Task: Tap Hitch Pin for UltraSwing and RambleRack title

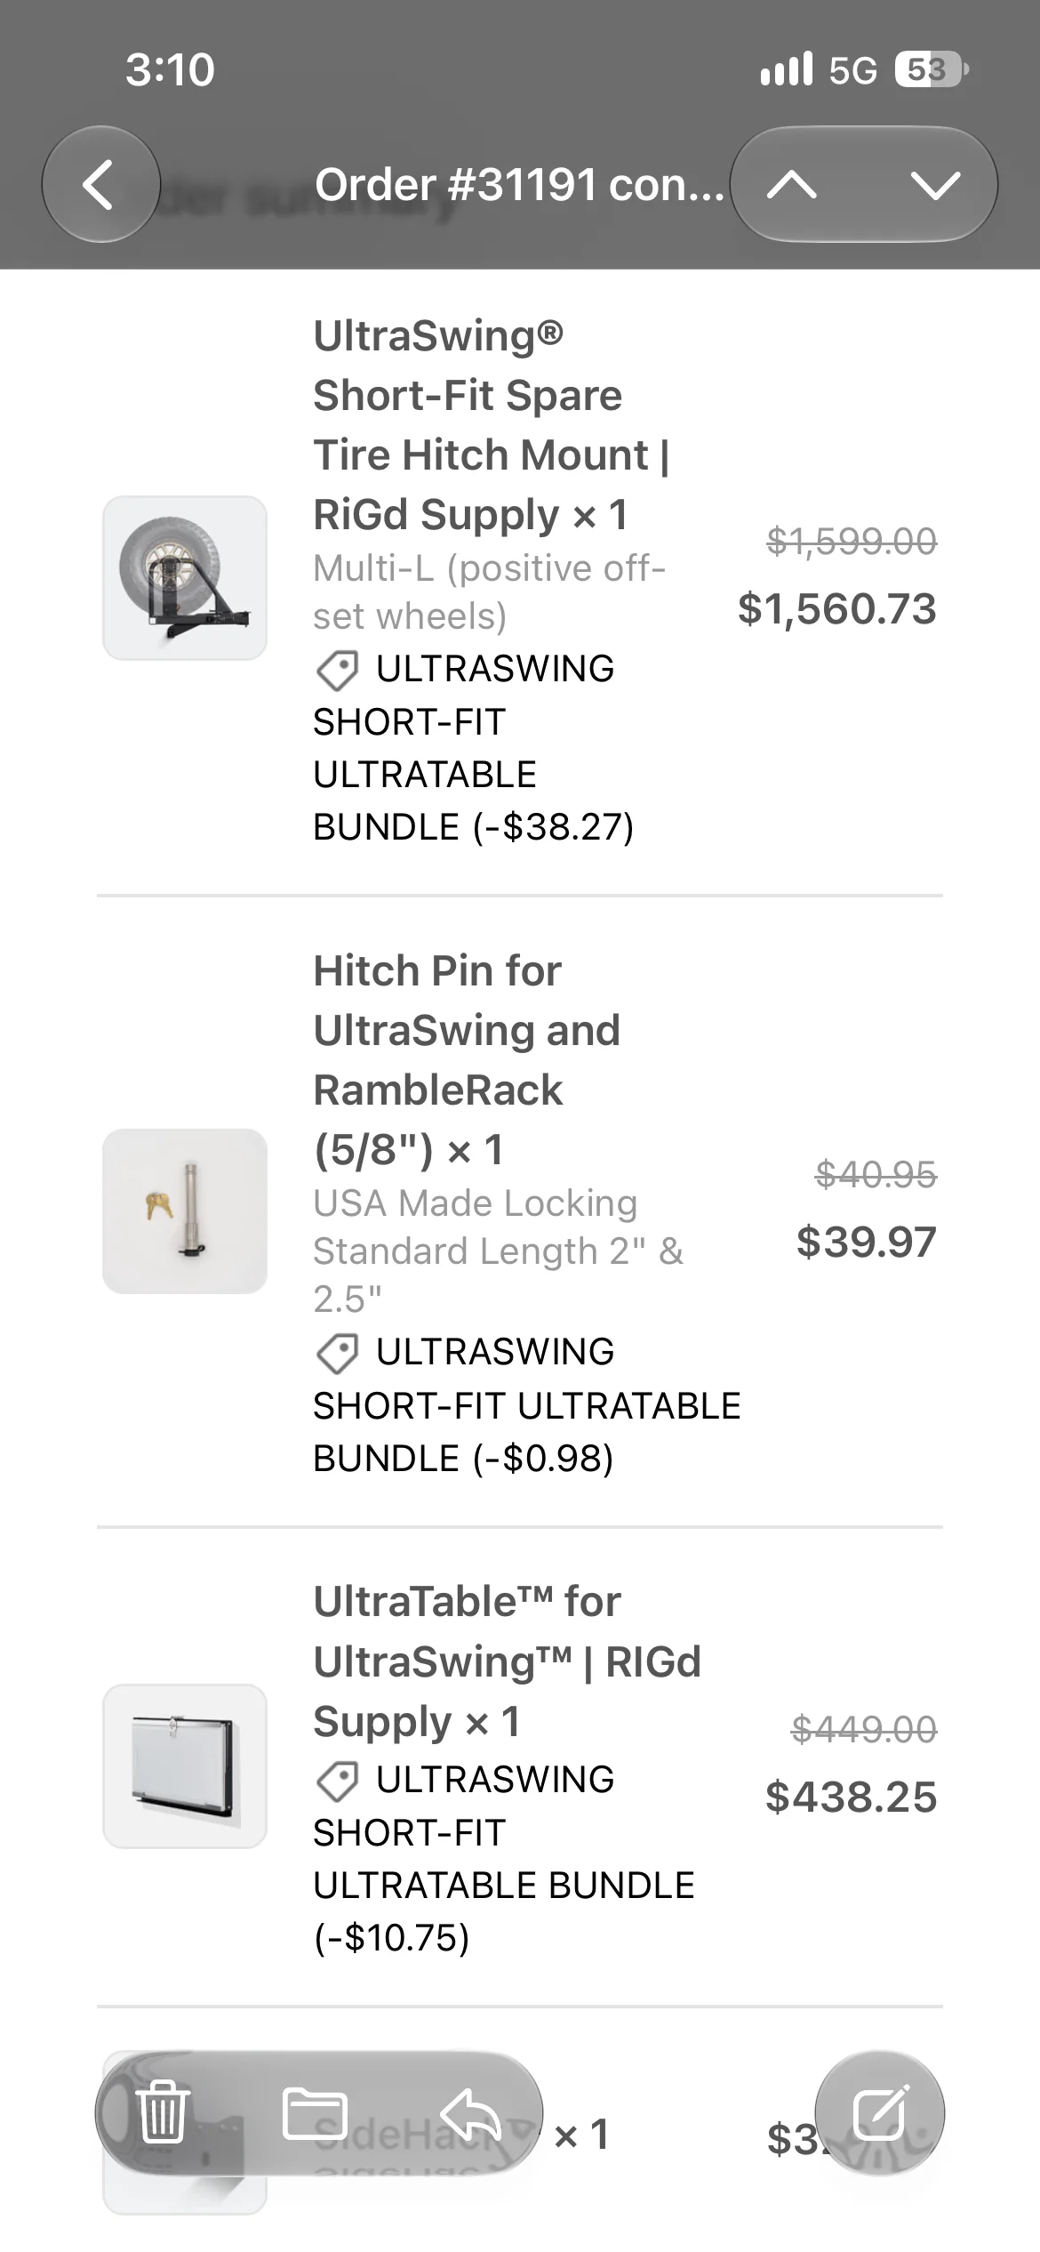Action: pyautogui.click(x=466, y=1060)
